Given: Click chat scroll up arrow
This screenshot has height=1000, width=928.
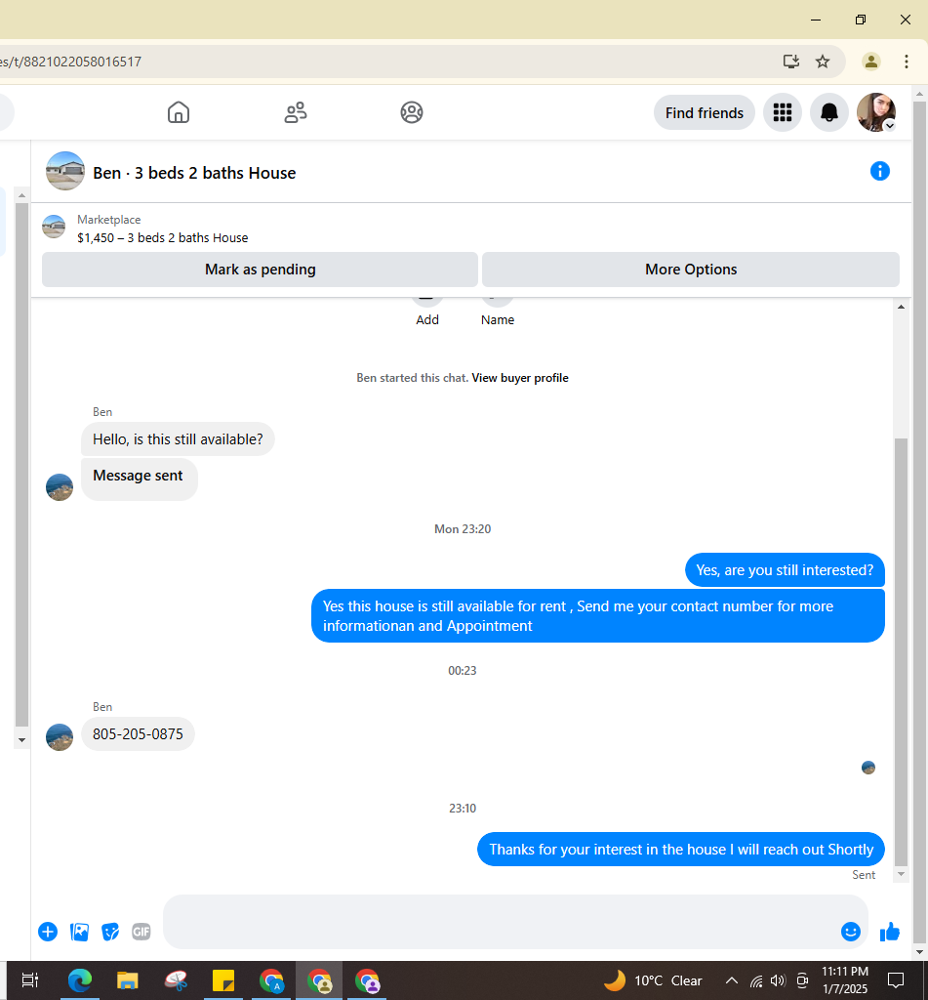Looking at the screenshot, I should (901, 307).
